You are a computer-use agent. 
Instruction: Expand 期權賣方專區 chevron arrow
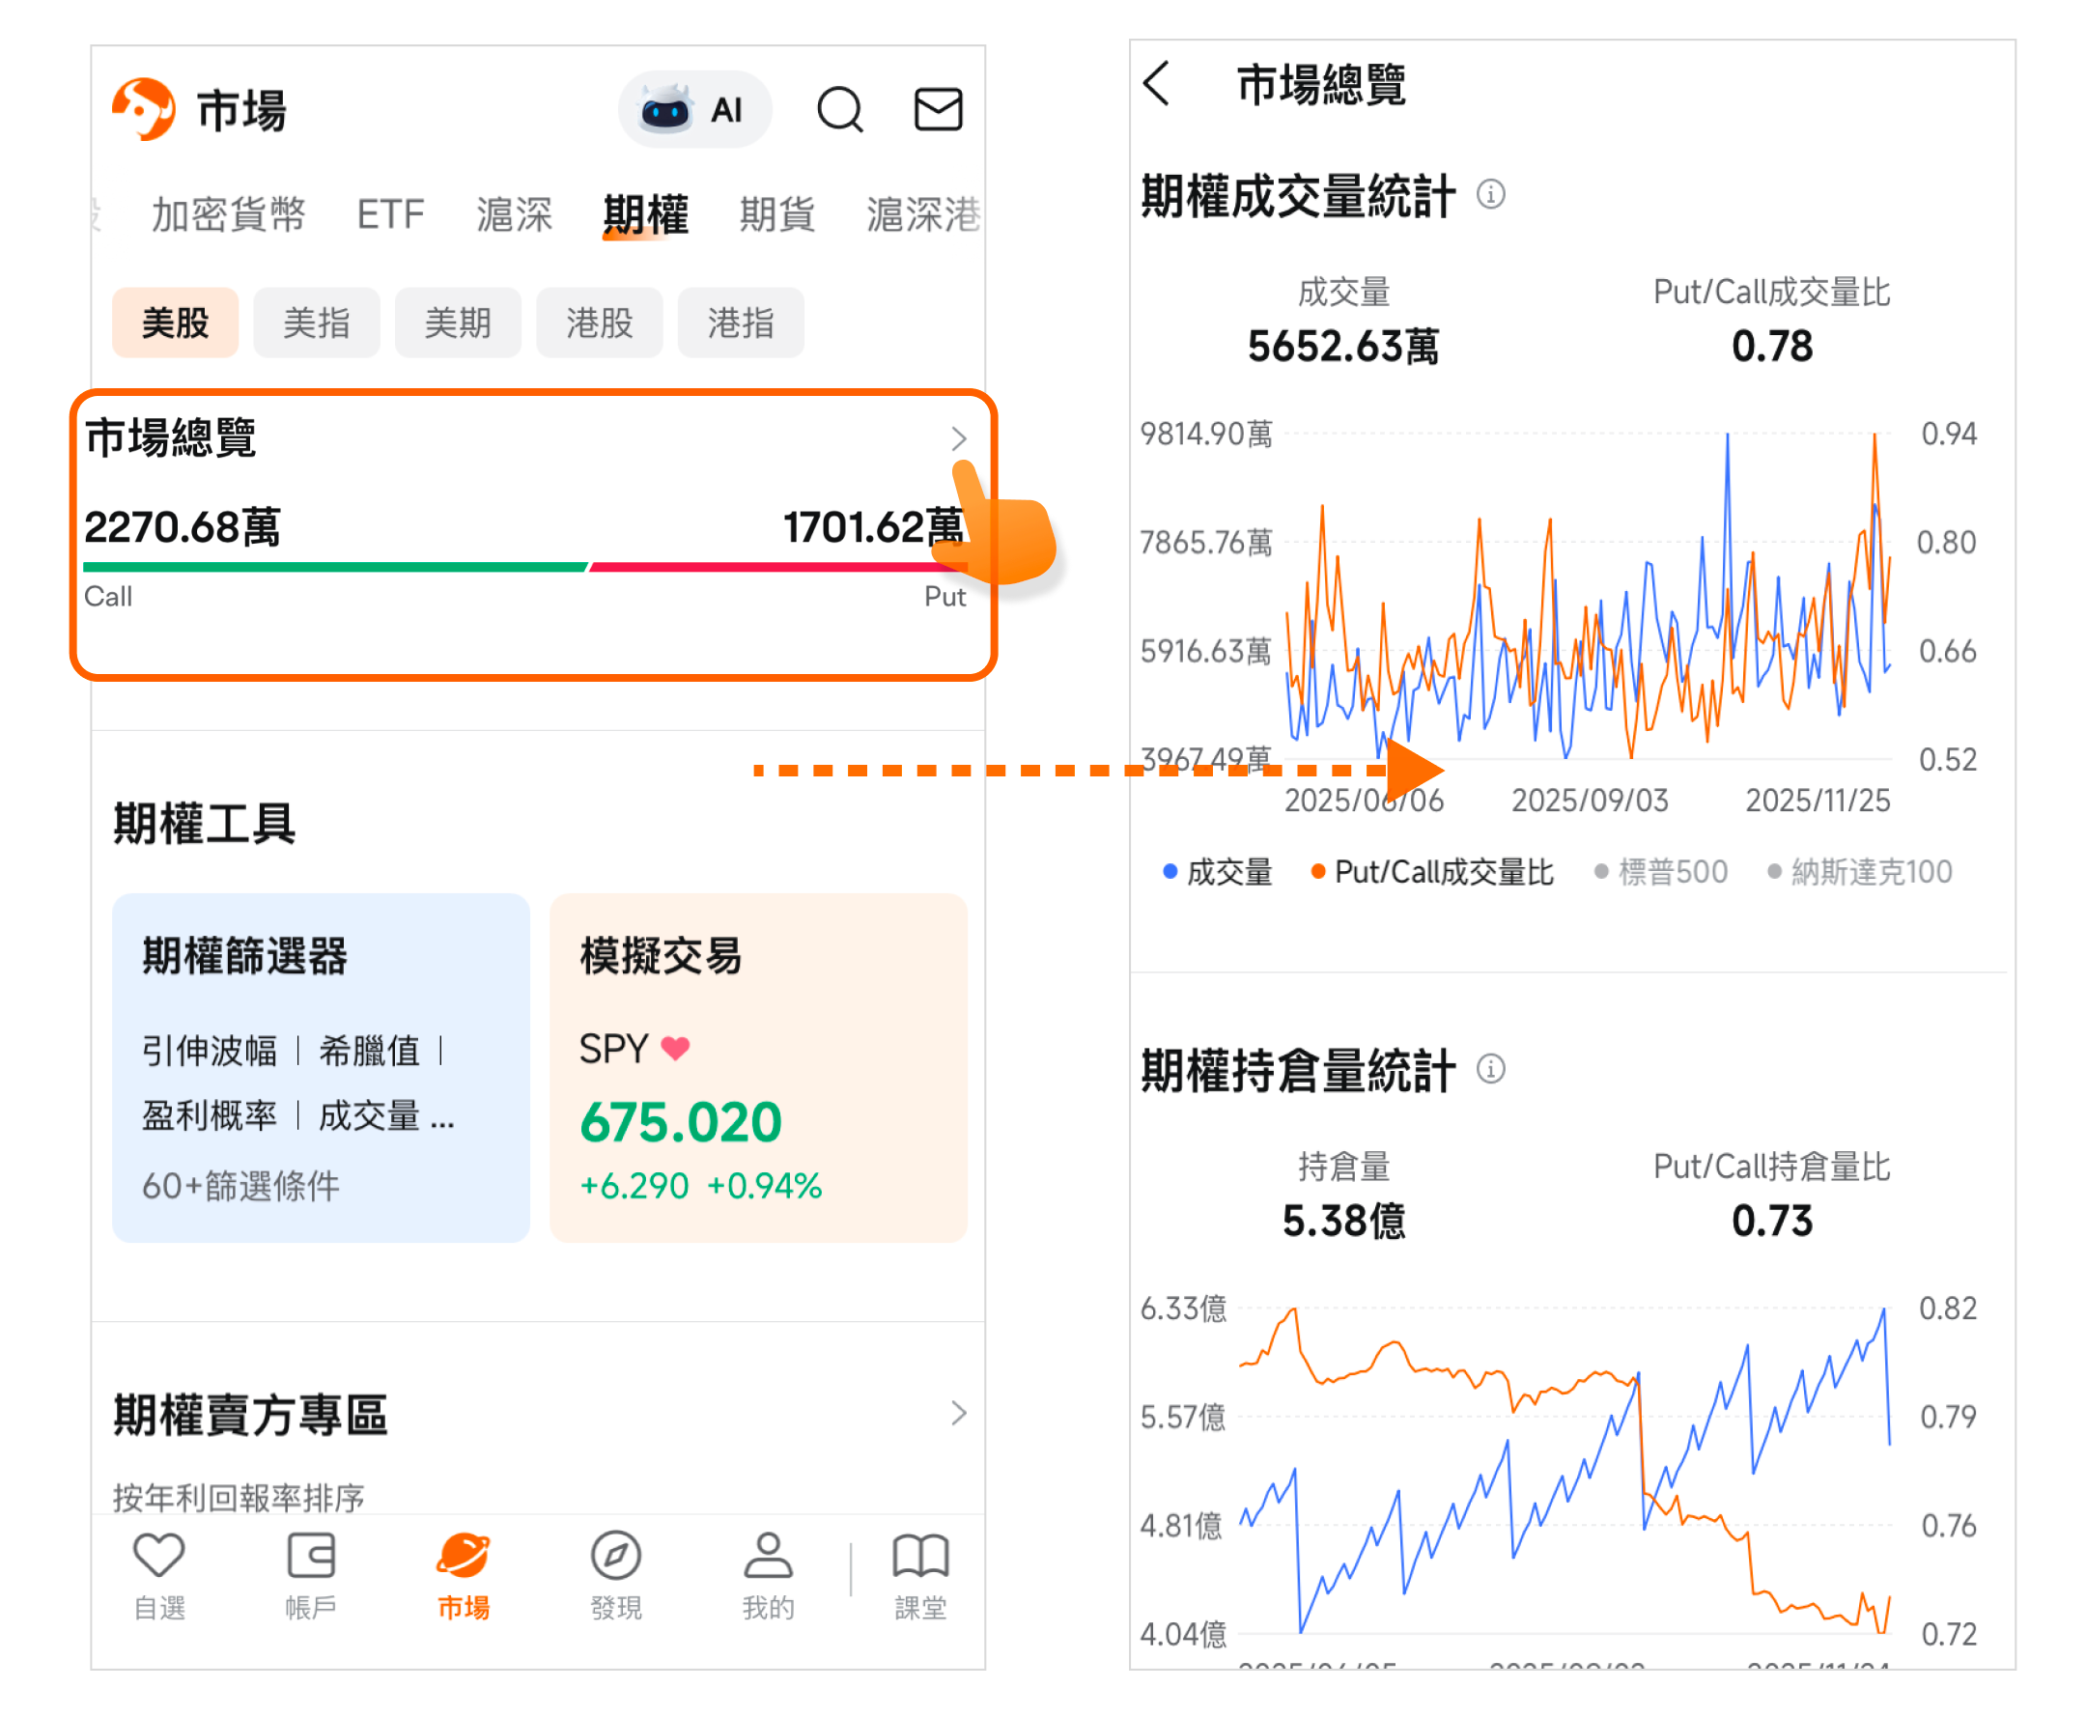pyautogui.click(x=957, y=1413)
